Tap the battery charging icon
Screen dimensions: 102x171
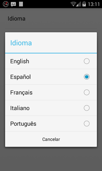(x=84, y=4)
